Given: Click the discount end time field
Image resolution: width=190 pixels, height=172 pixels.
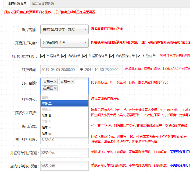Looking at the screenshot, I should click(x=103, y=70).
